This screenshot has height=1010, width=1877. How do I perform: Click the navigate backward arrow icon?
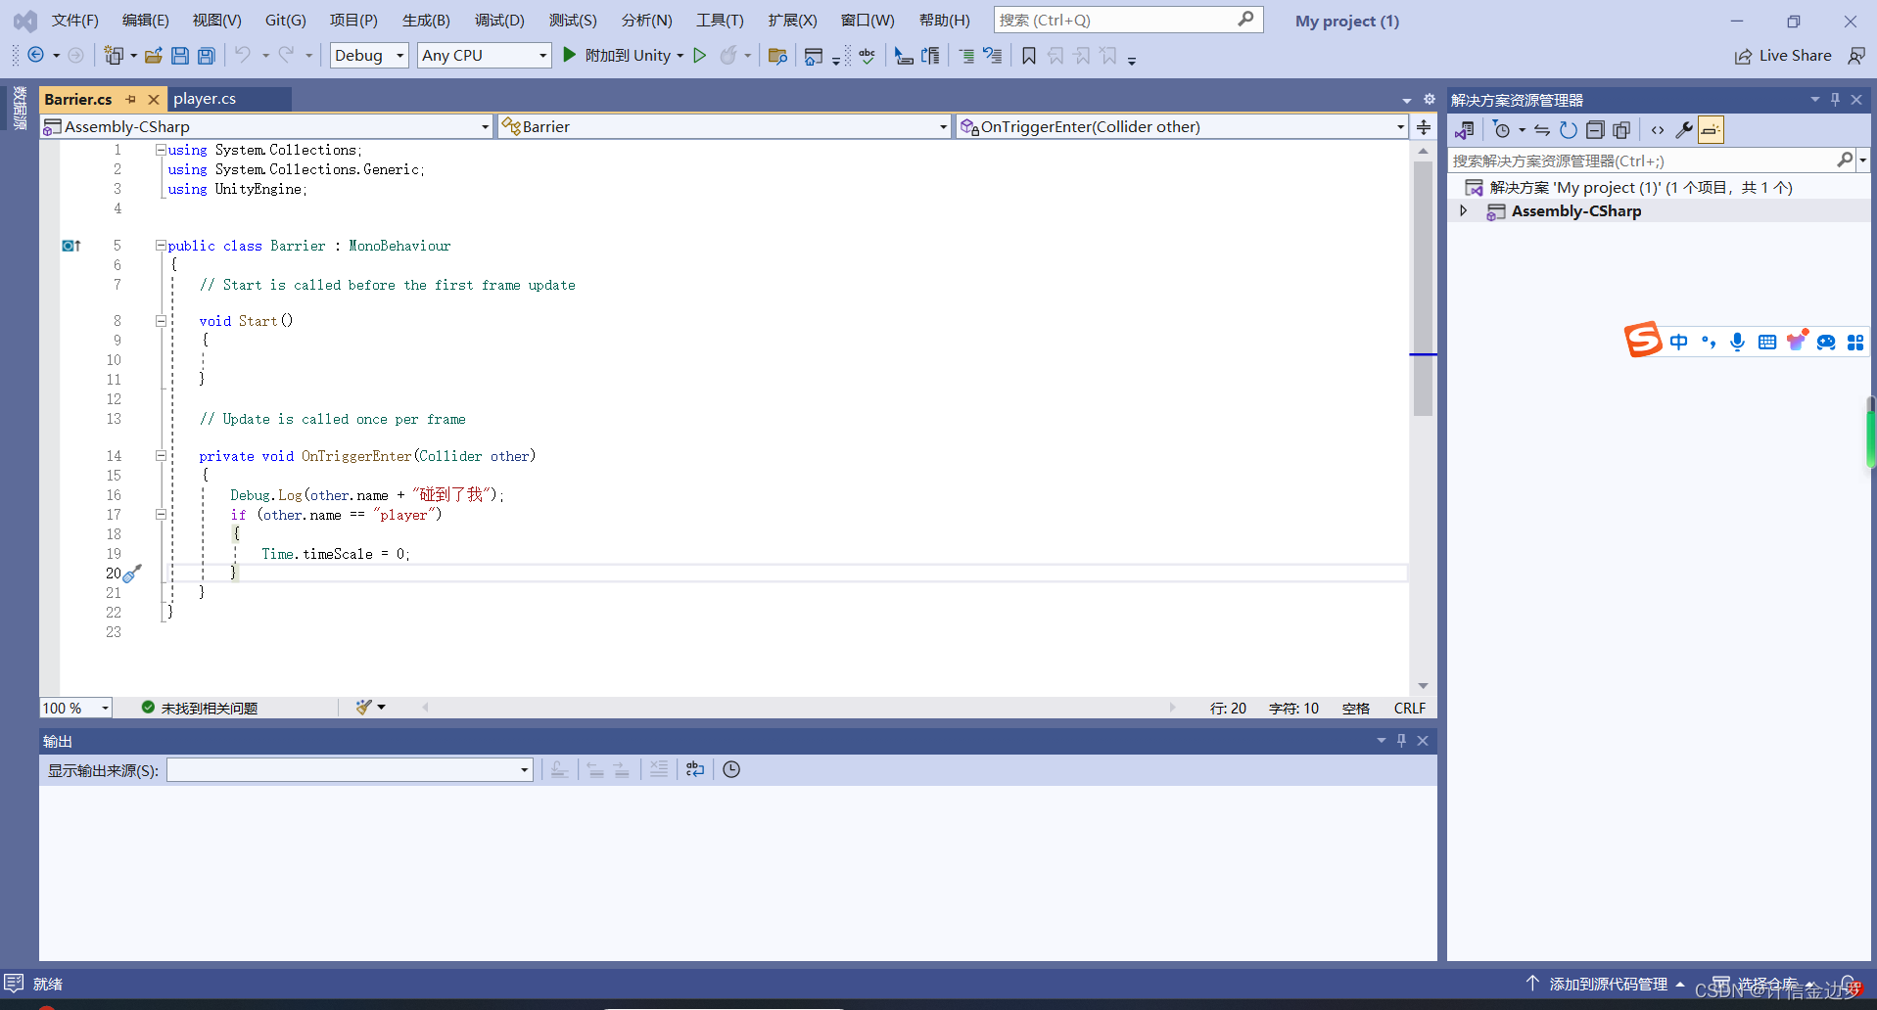[35, 56]
